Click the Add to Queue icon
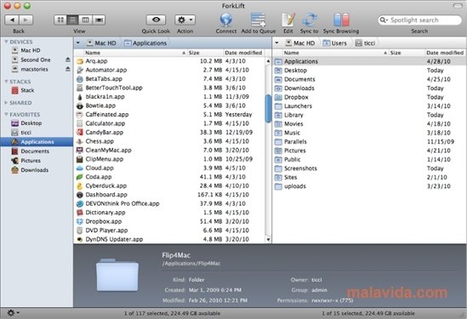467x319 pixels. click(x=258, y=20)
